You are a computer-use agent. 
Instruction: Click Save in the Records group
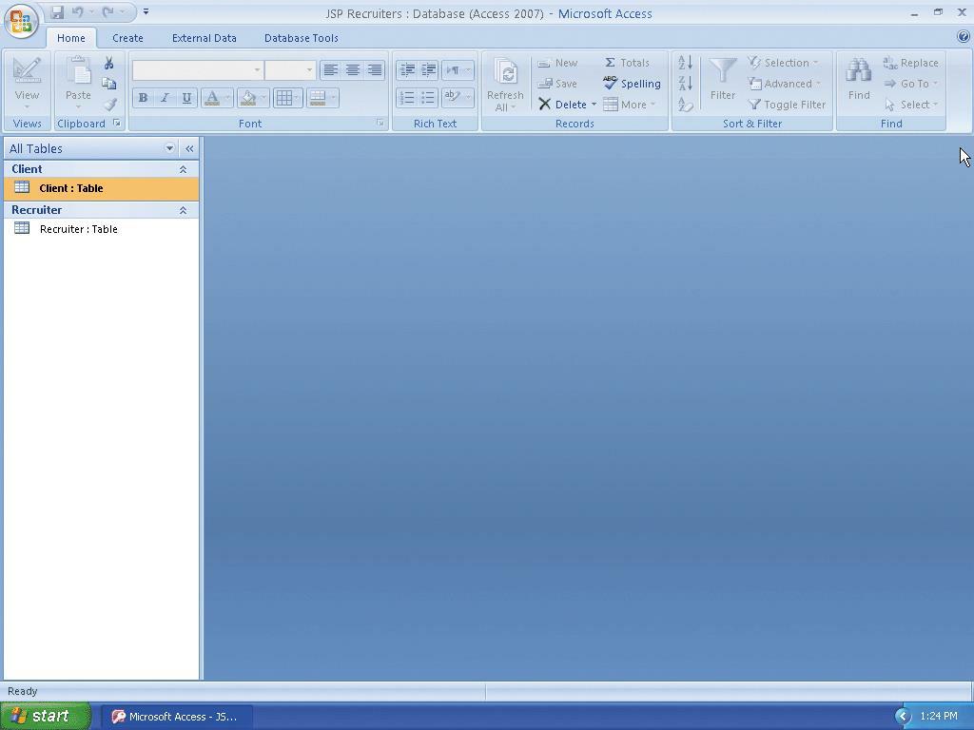[x=557, y=84]
